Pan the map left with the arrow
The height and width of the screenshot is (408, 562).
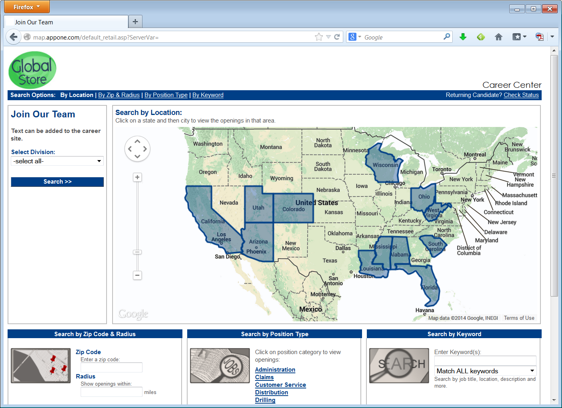tap(130, 149)
